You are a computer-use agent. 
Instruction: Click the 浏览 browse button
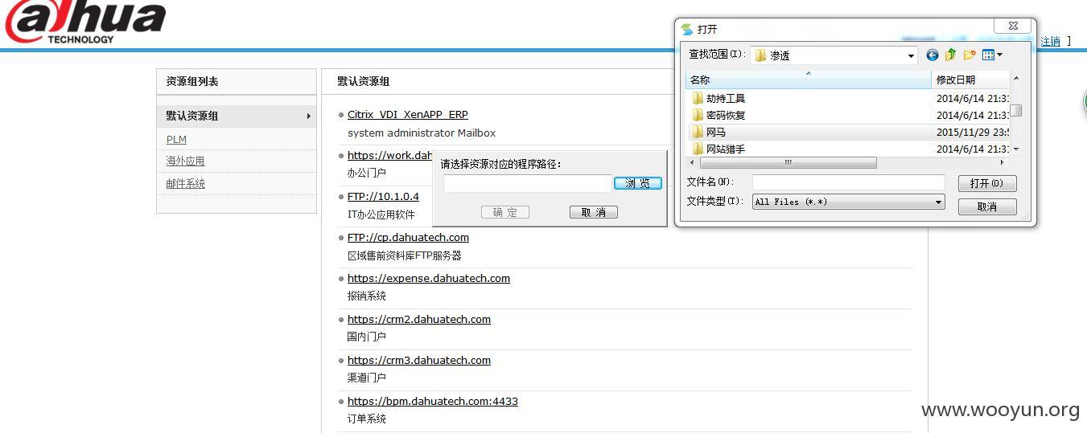[x=638, y=183]
